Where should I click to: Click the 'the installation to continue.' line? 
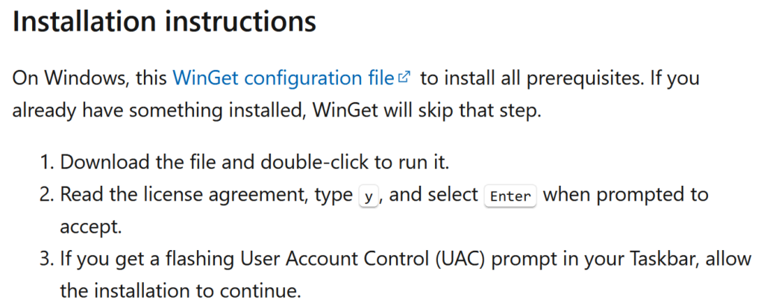(x=180, y=290)
